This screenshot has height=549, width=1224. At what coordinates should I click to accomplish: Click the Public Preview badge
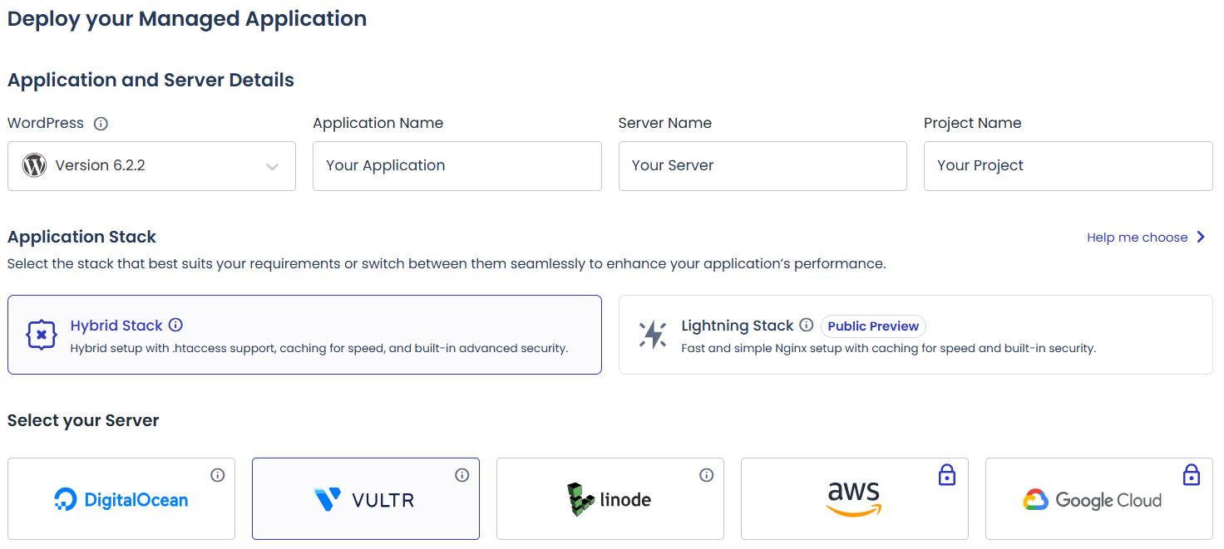(x=873, y=326)
